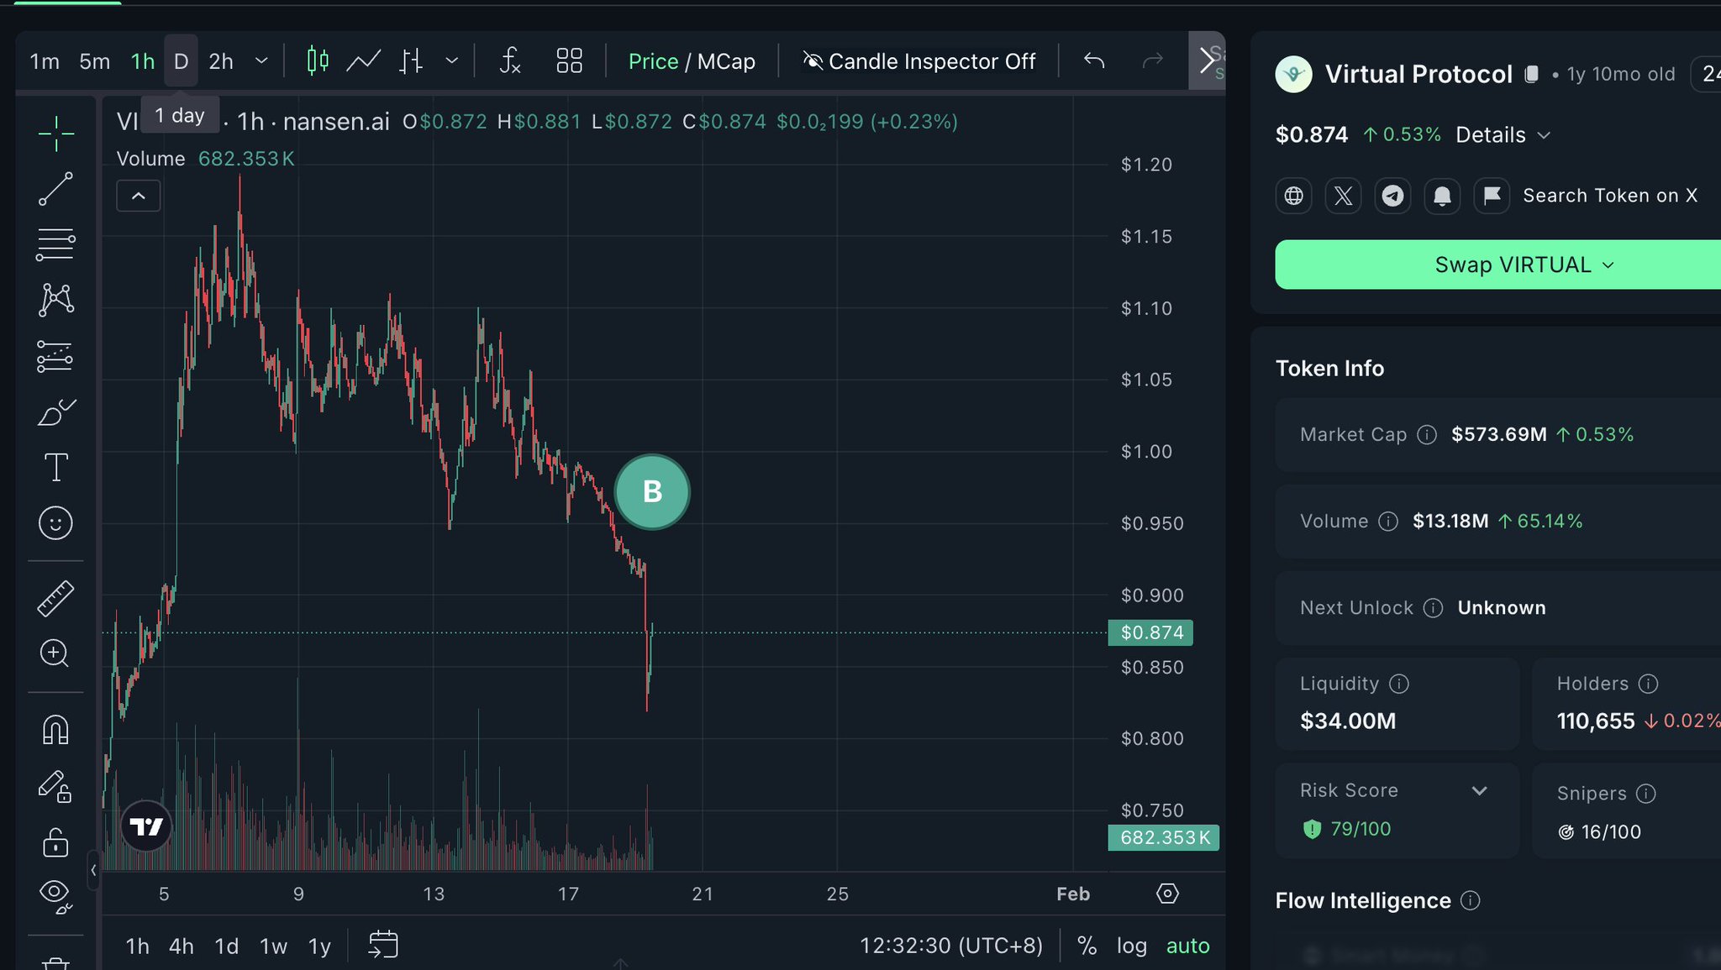Image resolution: width=1721 pixels, height=970 pixels.
Task: Select the 5m interval tab
Action: (94, 61)
